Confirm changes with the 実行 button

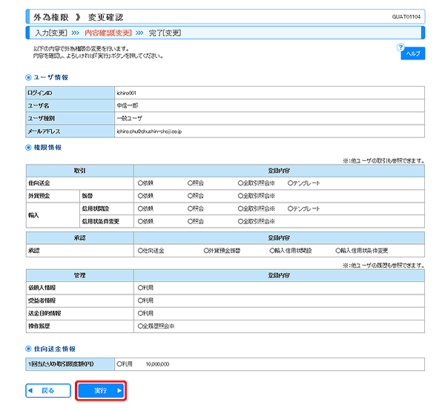pos(101,390)
